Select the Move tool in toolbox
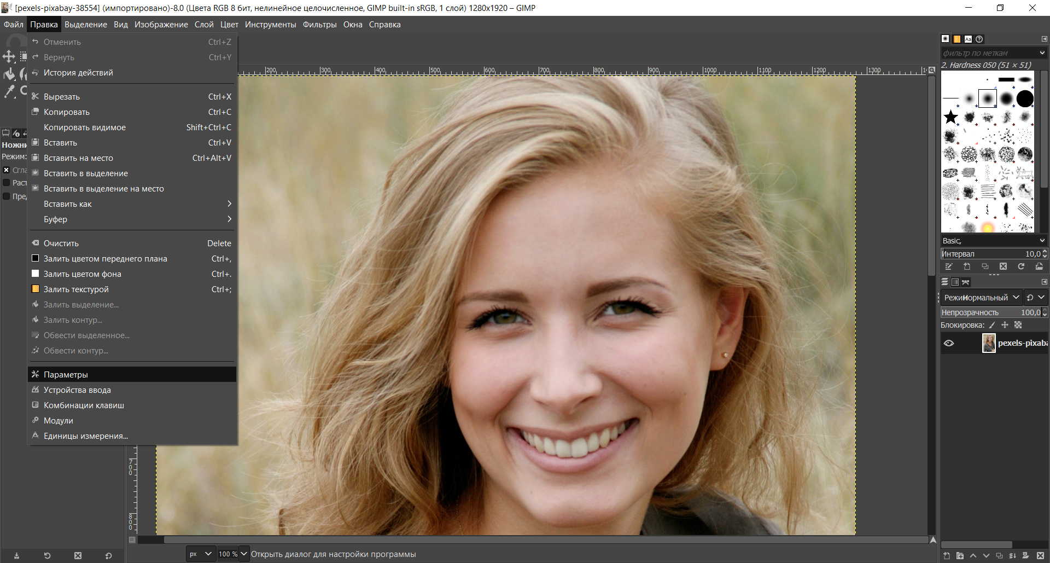 (9, 57)
